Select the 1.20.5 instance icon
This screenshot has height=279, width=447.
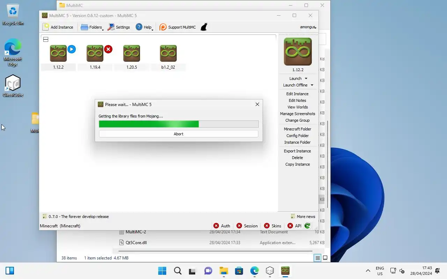coord(132,53)
